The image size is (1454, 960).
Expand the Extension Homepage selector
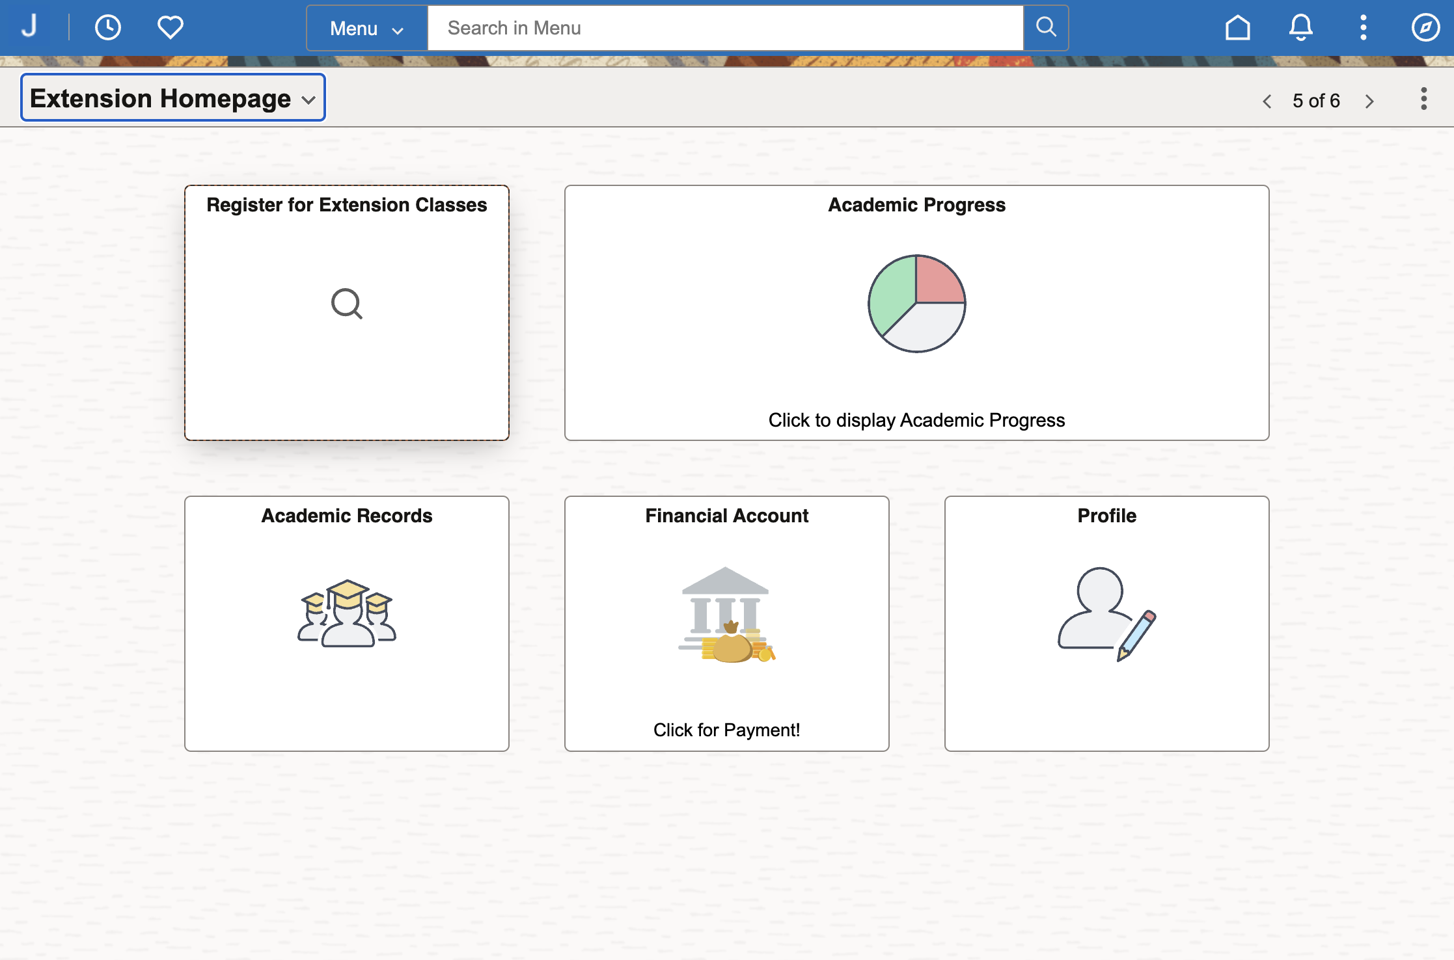coord(173,98)
